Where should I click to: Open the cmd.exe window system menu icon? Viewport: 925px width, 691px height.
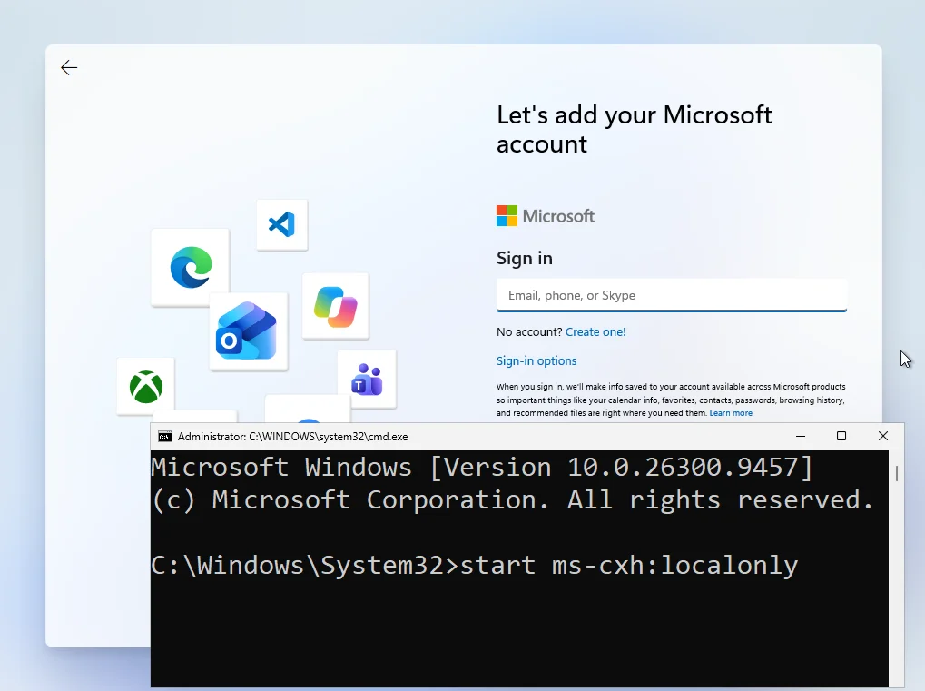click(x=165, y=437)
